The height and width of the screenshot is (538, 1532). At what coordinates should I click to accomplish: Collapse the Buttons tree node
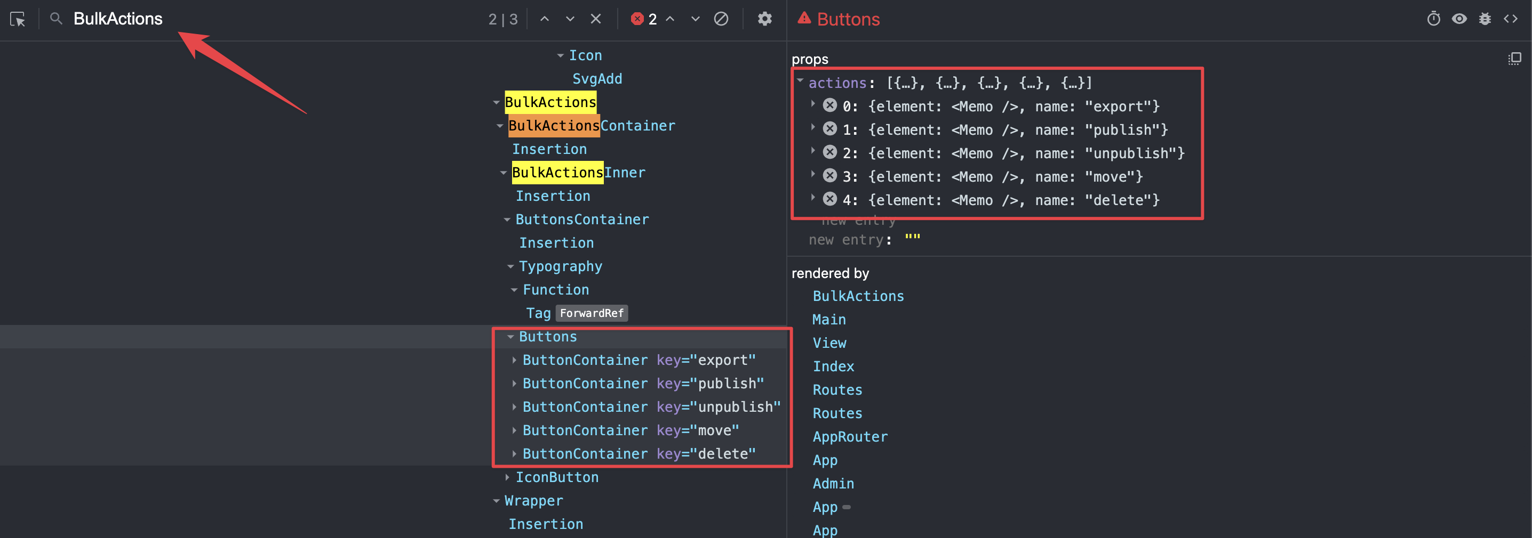[x=510, y=336]
